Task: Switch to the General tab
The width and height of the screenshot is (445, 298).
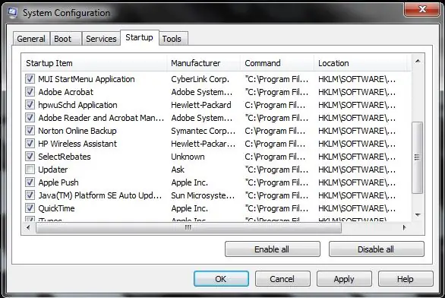Action: [31, 39]
